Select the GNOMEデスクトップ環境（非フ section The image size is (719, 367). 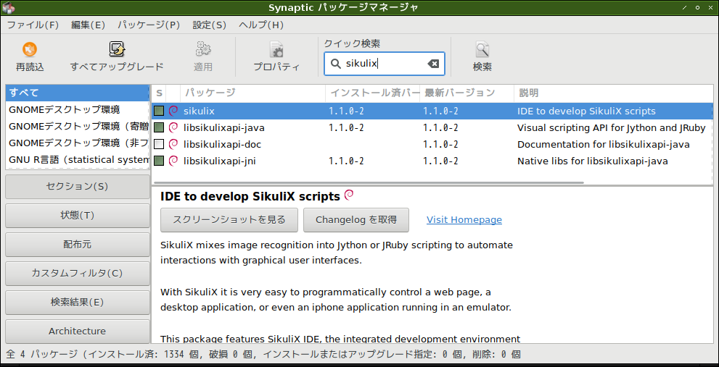pos(78,143)
